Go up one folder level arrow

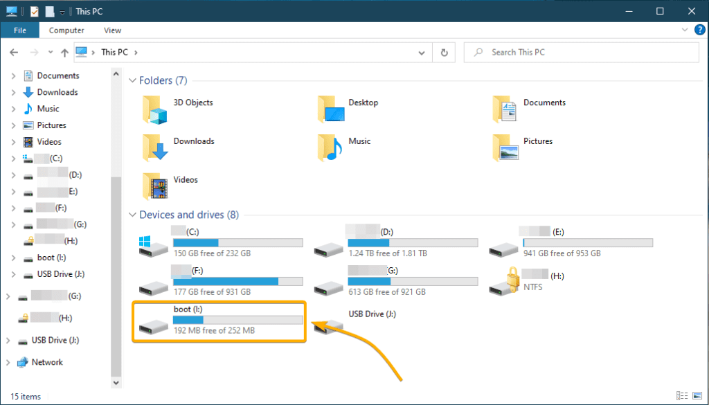coord(64,53)
